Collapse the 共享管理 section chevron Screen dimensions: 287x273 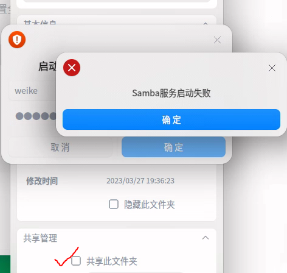(x=206, y=238)
